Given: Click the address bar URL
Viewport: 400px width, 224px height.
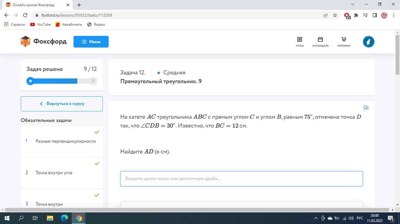Looking at the screenshot, I should 77,15.
